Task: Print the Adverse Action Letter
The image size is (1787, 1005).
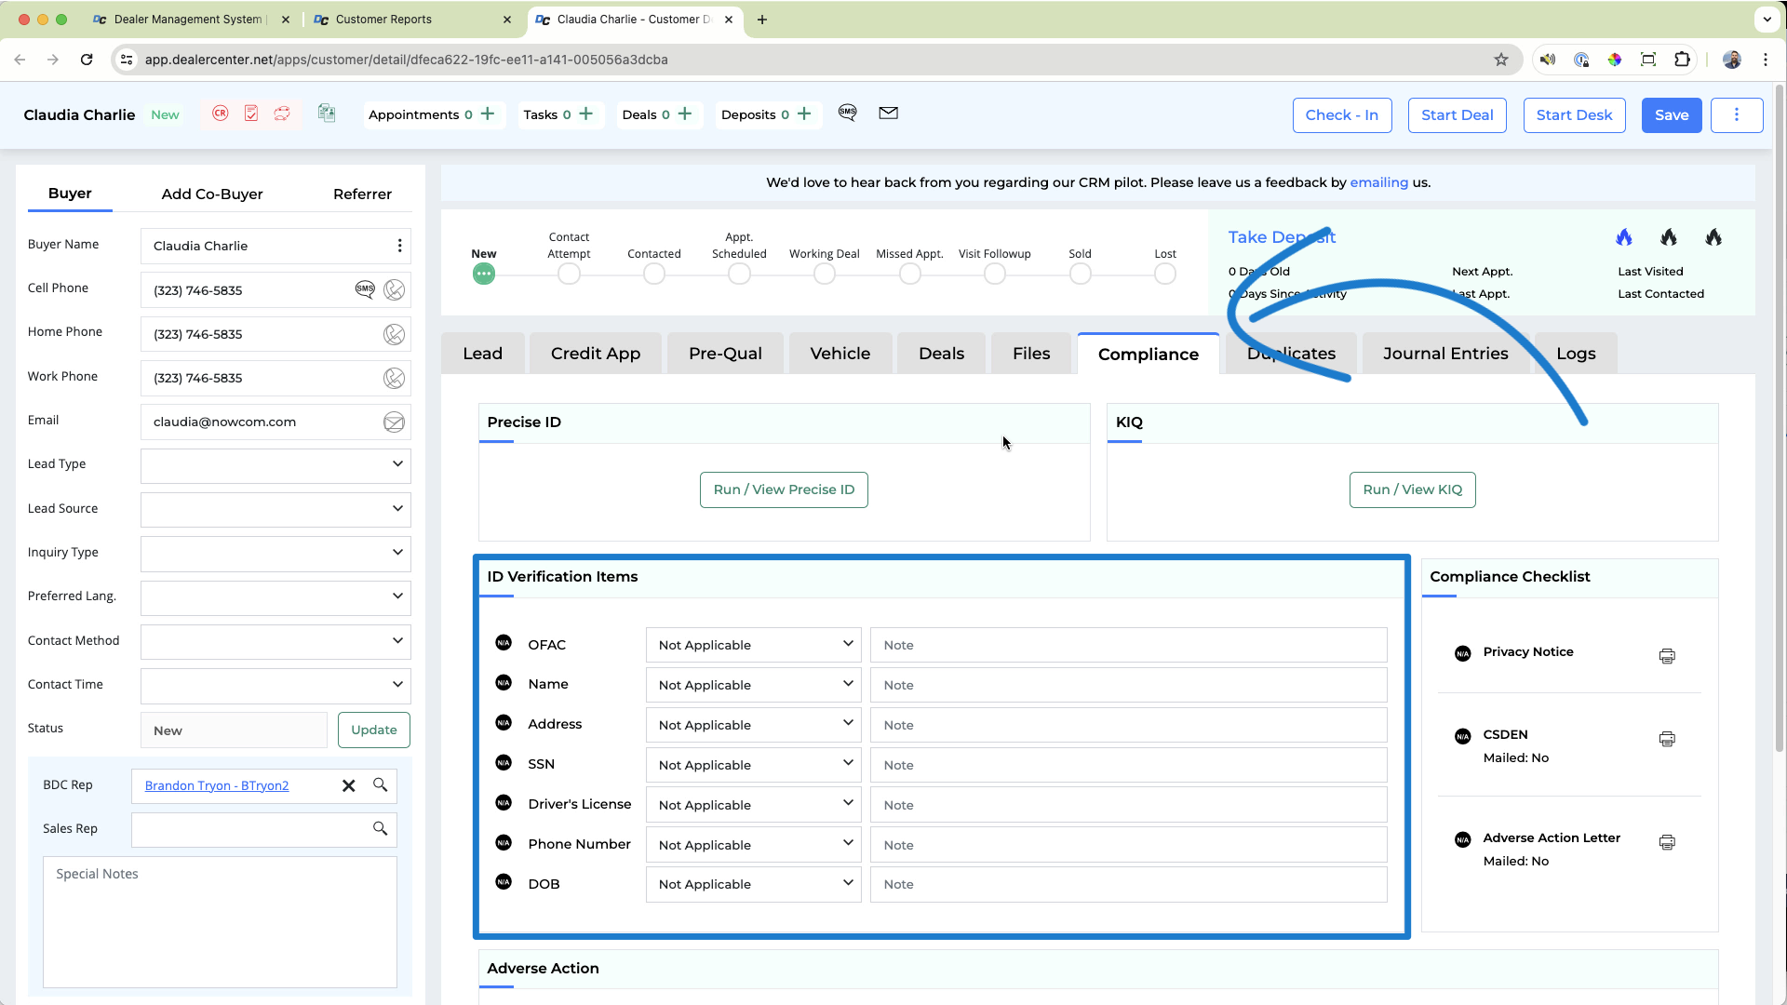Action: pos(1667,842)
